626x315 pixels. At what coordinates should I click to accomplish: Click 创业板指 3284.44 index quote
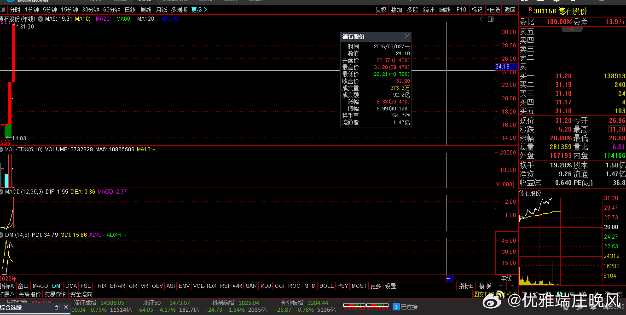[x=305, y=303]
